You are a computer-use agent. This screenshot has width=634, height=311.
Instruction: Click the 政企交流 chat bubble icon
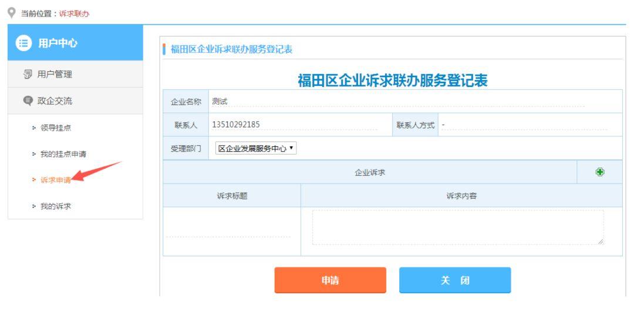coord(28,101)
